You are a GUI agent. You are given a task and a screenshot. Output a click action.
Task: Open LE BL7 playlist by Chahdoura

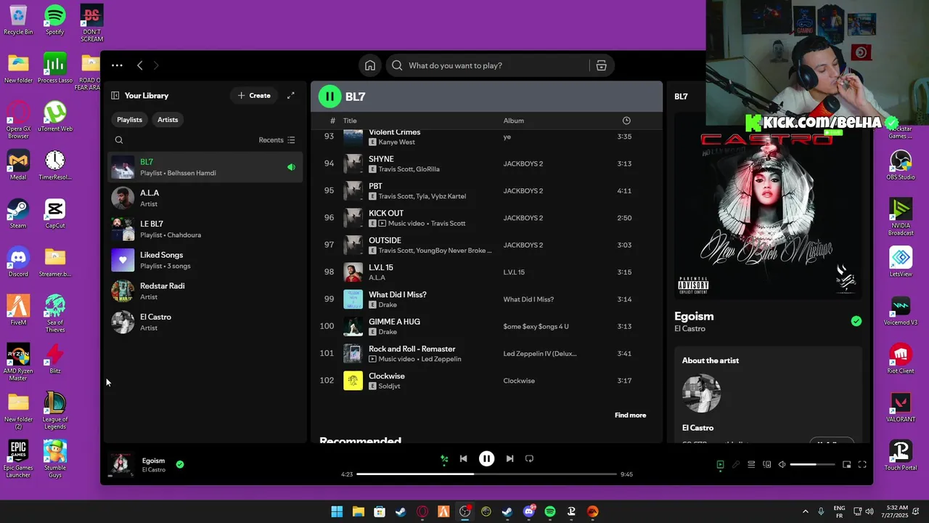tap(205, 230)
